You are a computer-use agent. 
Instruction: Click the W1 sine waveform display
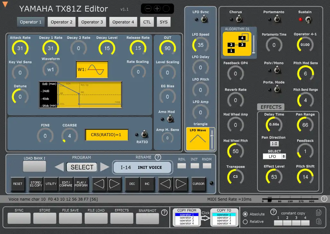tap(92, 69)
